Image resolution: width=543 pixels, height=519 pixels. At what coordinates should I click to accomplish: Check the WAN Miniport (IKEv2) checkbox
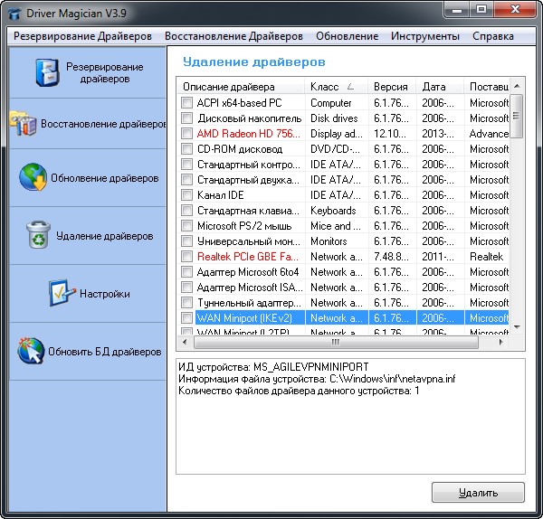pyautogui.click(x=186, y=317)
